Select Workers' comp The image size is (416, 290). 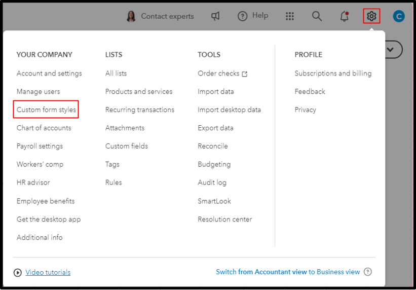coord(40,164)
